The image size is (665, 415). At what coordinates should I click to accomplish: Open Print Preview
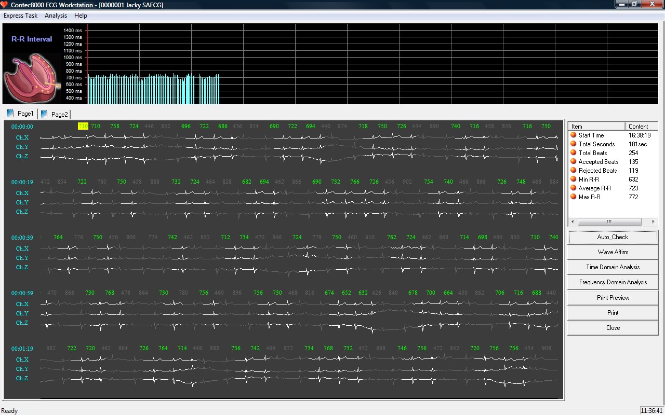(613, 298)
